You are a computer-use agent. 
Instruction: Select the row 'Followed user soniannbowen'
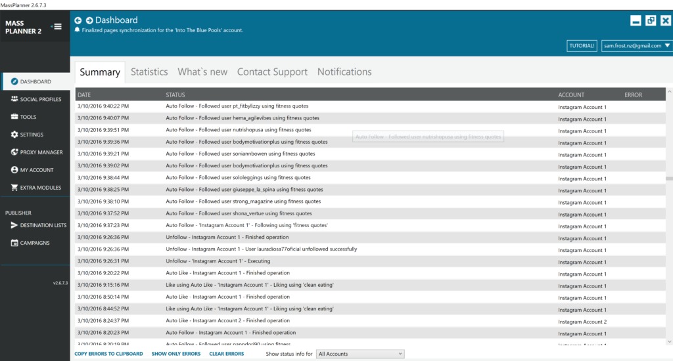coord(371,154)
